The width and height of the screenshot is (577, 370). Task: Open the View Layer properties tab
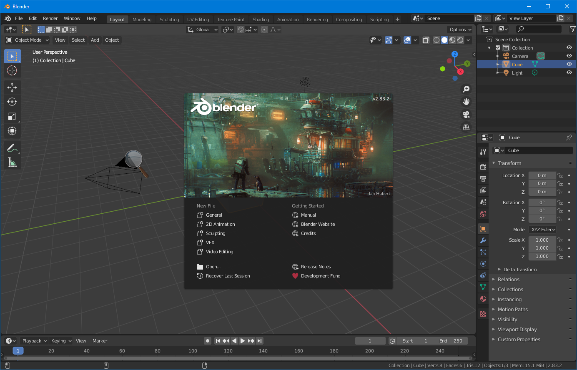pyautogui.click(x=483, y=190)
